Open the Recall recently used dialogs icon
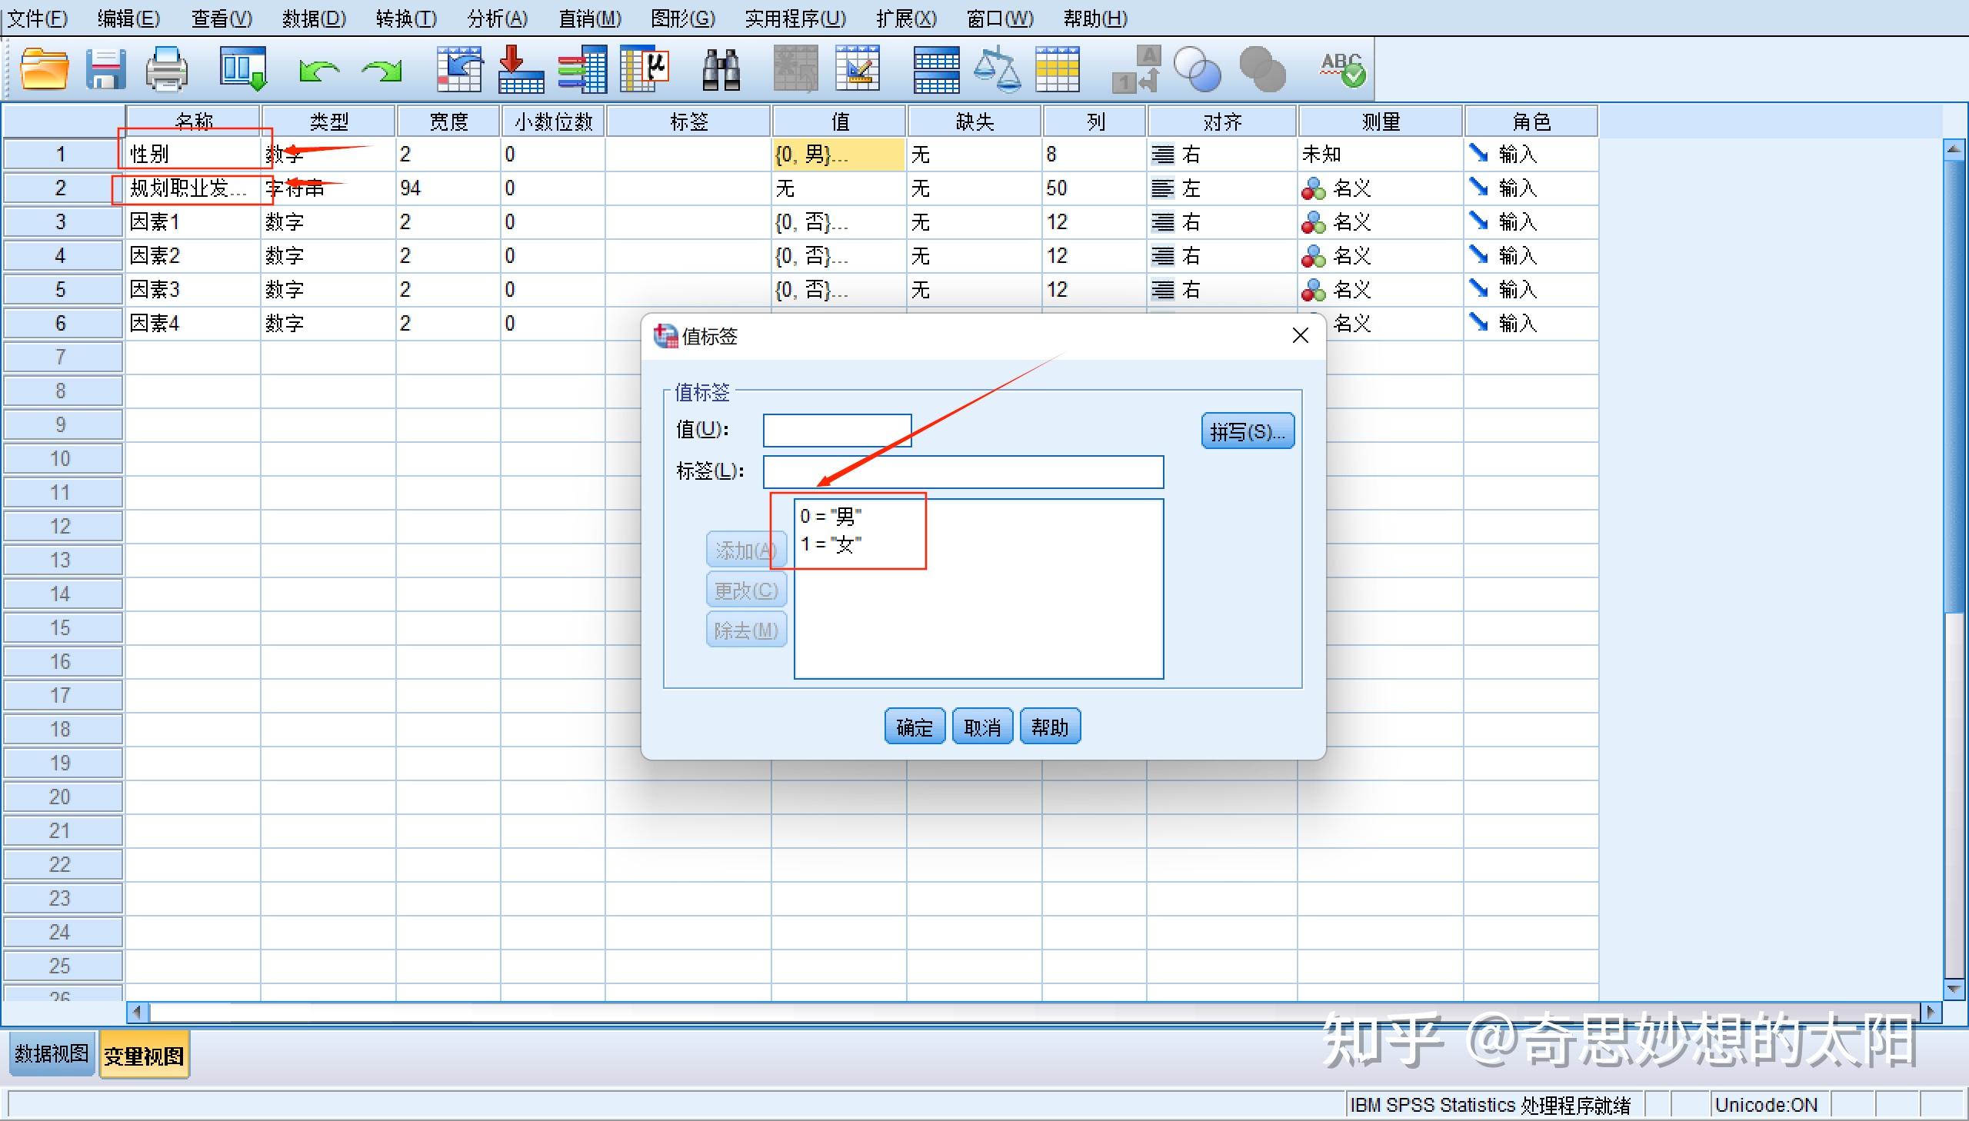The image size is (1969, 1121). point(243,69)
